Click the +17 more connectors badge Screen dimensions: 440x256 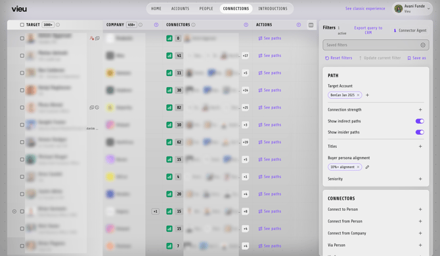pos(245,56)
